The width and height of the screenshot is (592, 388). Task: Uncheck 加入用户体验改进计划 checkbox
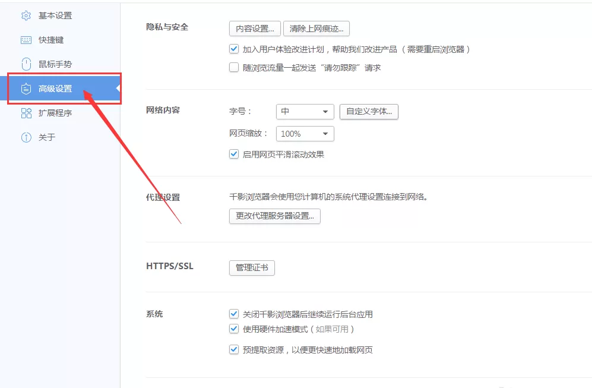234,49
